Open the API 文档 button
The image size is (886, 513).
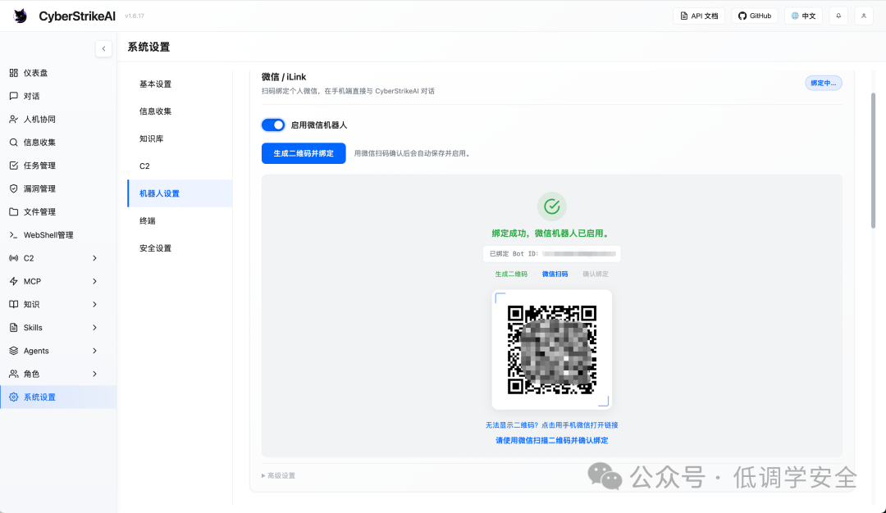[x=699, y=16]
